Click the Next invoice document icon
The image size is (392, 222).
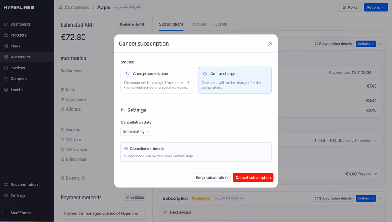166,213
